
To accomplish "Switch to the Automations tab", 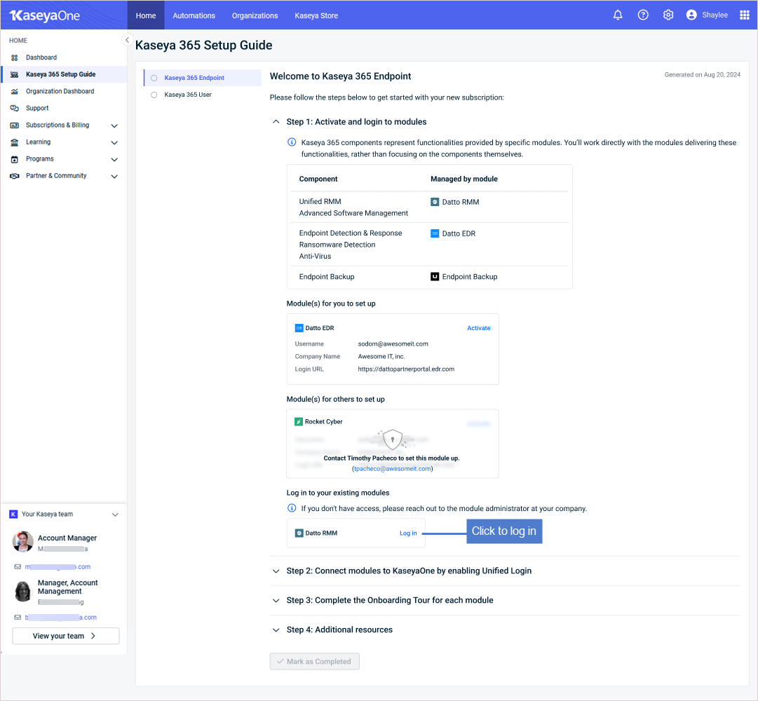I will click(x=194, y=15).
